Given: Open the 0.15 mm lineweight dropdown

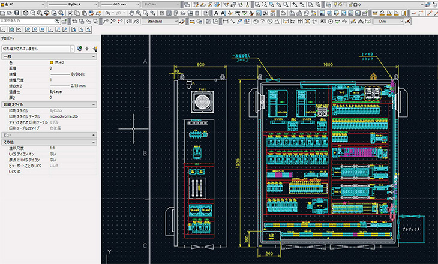Looking at the screenshot, I should point(120,4).
